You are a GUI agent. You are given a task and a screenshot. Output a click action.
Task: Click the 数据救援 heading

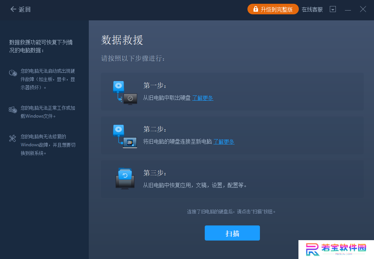(122, 40)
